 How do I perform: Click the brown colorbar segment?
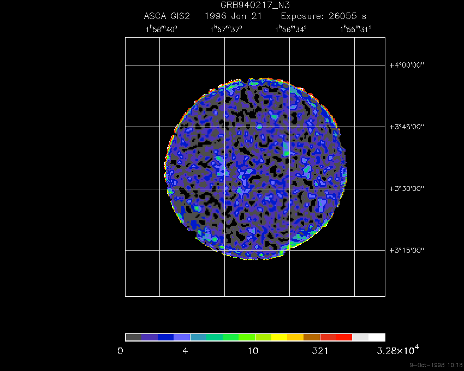(x=312, y=337)
